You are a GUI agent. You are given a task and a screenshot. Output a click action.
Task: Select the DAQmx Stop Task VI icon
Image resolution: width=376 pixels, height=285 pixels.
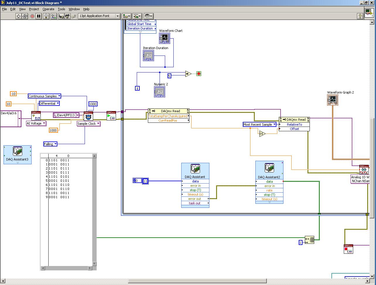[348, 249]
